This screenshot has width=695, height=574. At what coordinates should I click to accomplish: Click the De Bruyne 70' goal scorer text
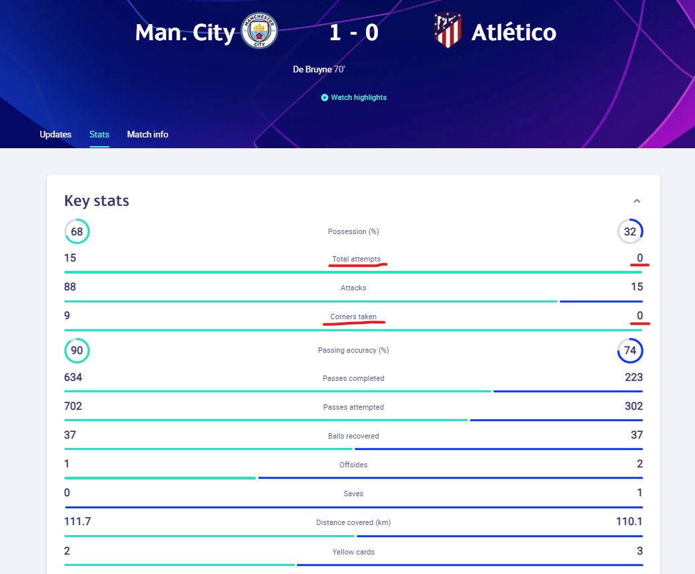319,69
